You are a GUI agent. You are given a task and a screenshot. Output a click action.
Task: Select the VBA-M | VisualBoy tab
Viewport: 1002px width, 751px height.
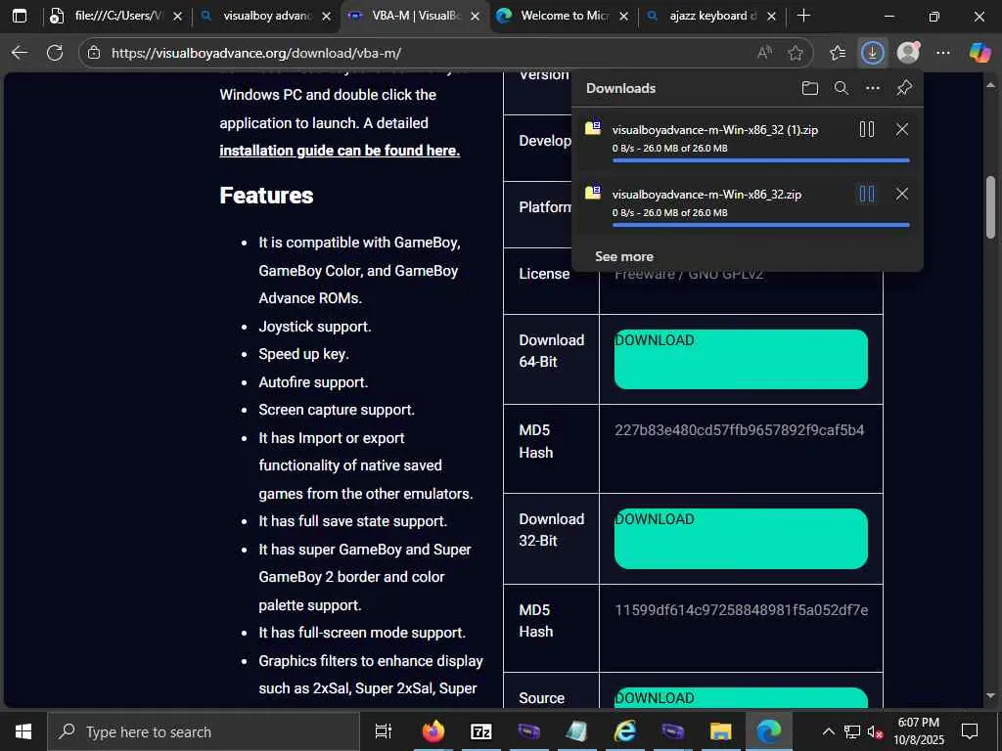click(x=416, y=16)
